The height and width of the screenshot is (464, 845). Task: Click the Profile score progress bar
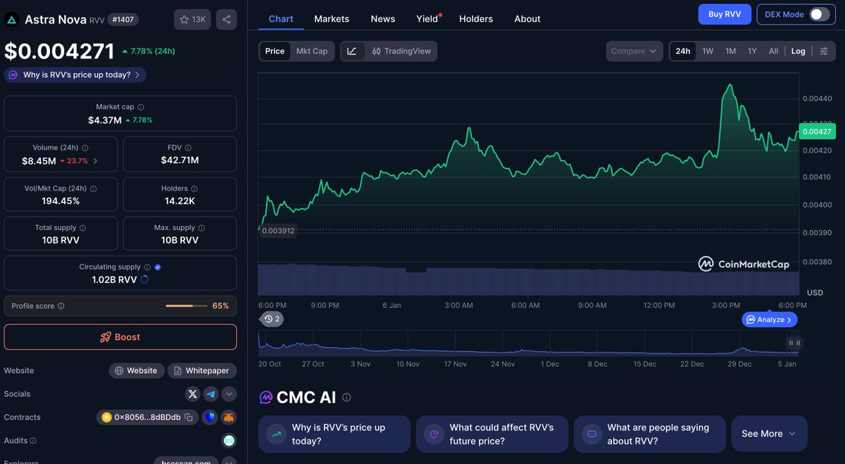point(186,306)
